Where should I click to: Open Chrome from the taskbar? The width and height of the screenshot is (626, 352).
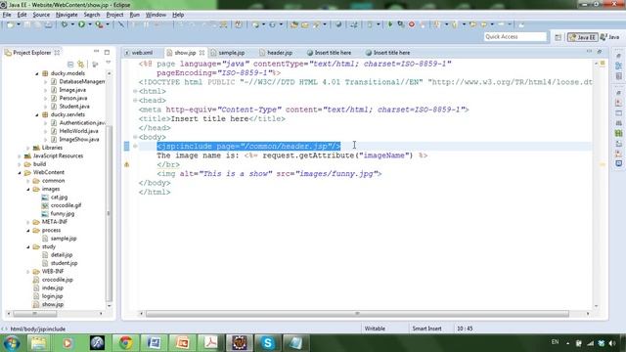pos(126,343)
